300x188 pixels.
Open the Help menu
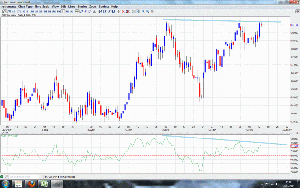[114, 7]
